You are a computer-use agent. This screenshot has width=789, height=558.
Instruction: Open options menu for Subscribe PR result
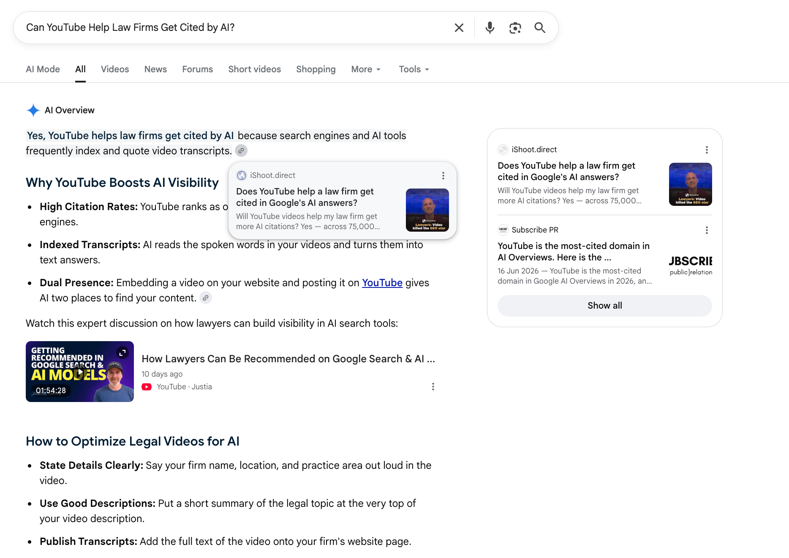[x=707, y=230]
